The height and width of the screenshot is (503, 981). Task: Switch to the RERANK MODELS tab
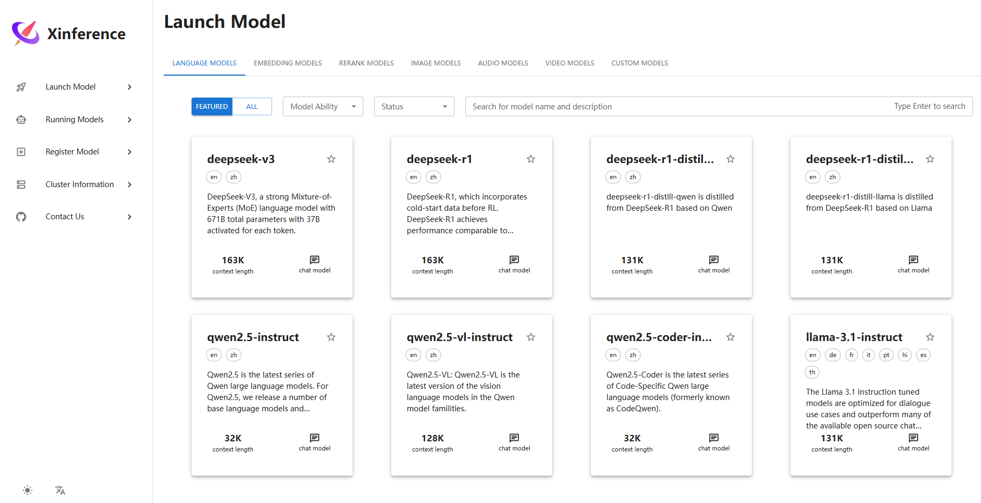point(367,63)
